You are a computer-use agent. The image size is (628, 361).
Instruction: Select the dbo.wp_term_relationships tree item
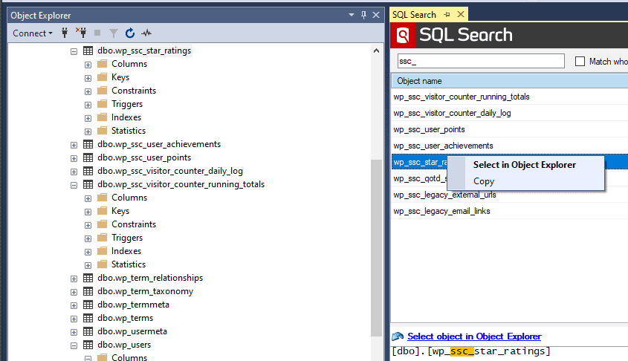tap(150, 278)
